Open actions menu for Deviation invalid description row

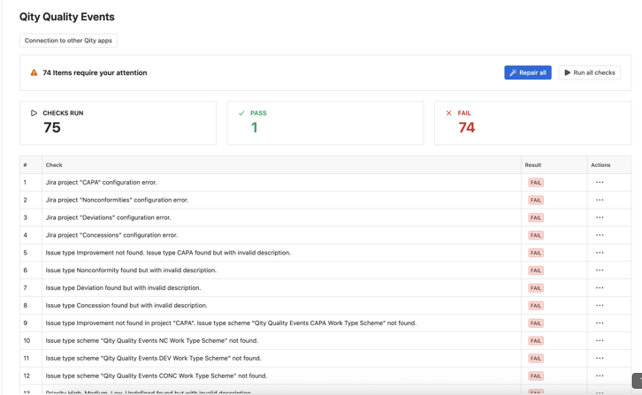click(x=600, y=288)
